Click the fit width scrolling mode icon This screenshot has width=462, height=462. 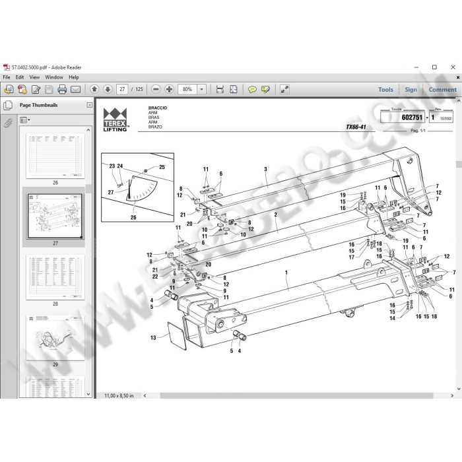220,89
